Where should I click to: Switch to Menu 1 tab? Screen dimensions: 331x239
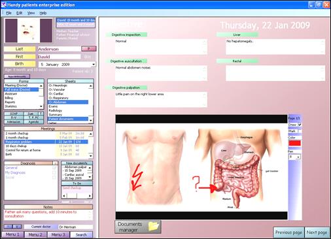(12, 234)
